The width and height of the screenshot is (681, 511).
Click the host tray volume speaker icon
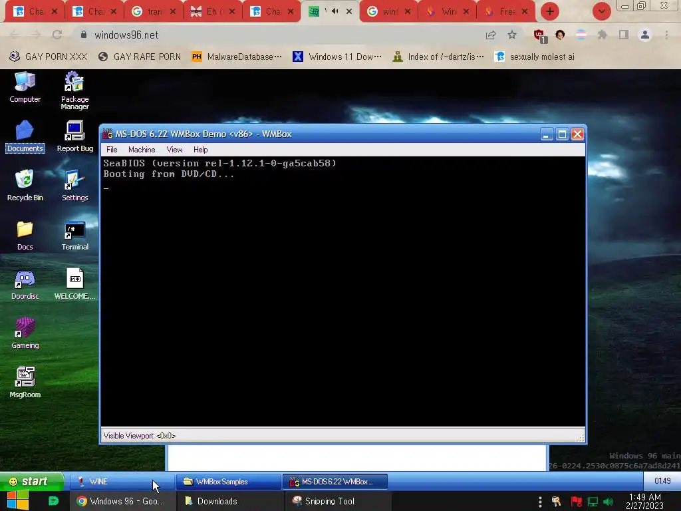pyautogui.click(x=609, y=502)
